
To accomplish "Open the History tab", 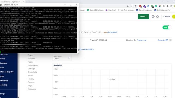I will [x=31, y=79].
